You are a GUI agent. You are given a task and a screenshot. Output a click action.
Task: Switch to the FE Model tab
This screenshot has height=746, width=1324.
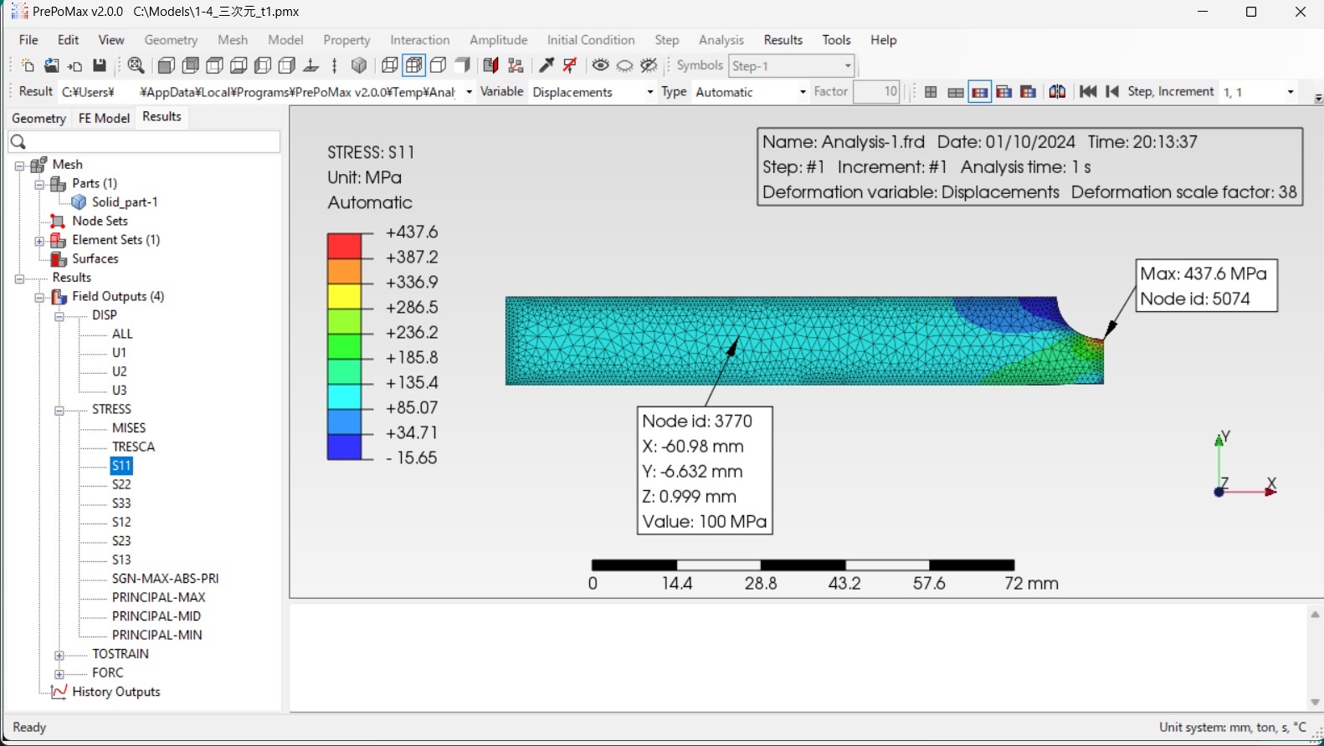click(x=104, y=118)
